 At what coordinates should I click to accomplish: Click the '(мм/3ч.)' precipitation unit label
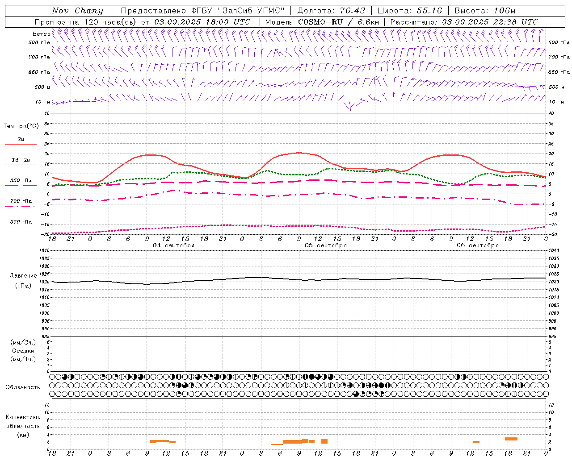click(23, 342)
